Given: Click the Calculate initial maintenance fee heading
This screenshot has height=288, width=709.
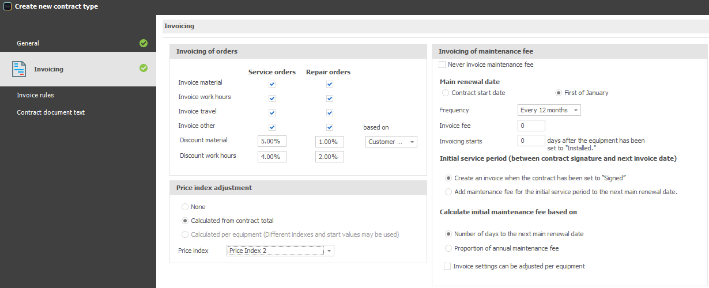Looking at the screenshot, I should tap(508, 212).
